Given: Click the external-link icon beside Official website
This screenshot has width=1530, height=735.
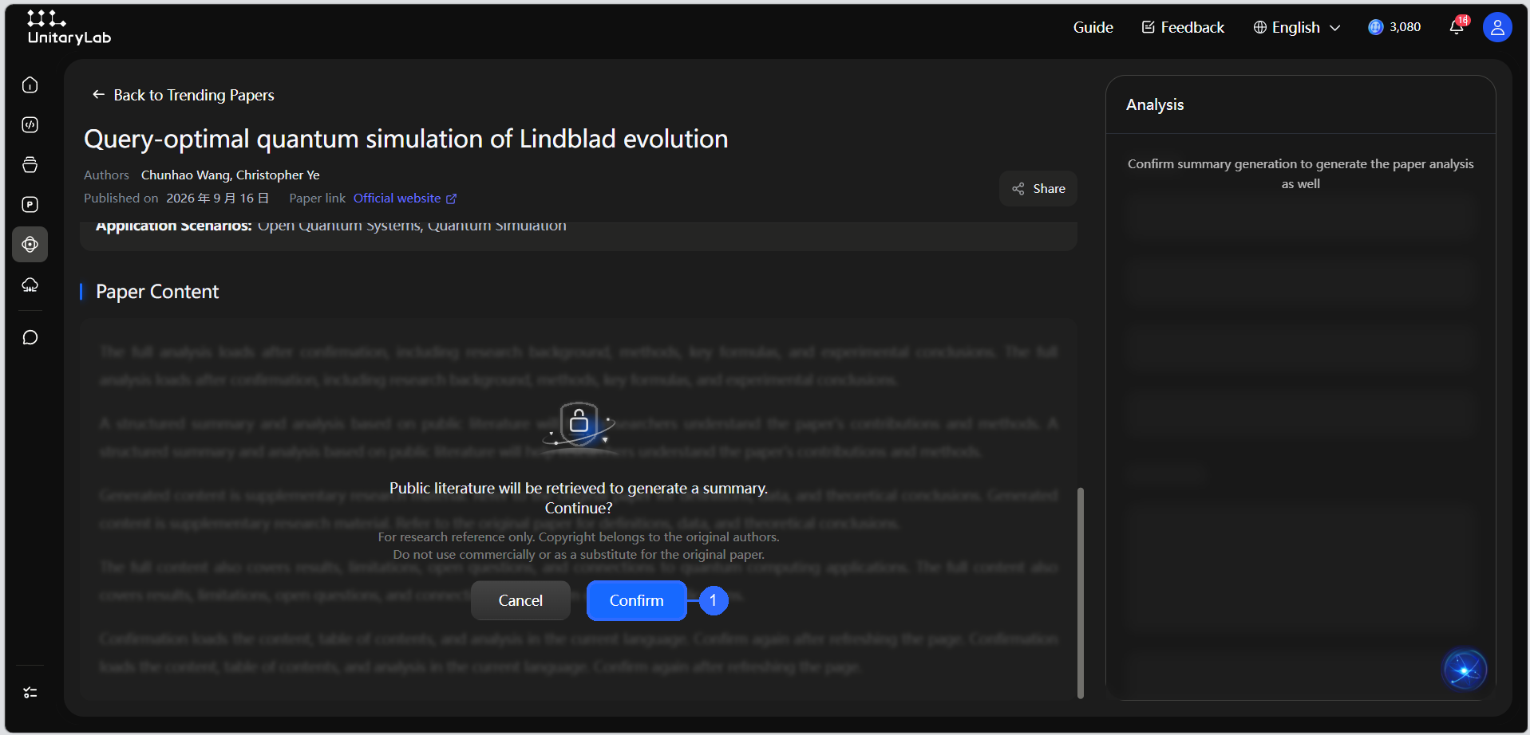Looking at the screenshot, I should pos(451,198).
